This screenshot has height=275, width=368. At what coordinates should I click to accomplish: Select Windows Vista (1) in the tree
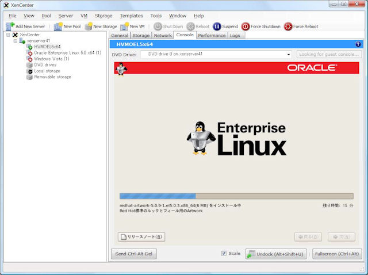pyautogui.click(x=52, y=59)
